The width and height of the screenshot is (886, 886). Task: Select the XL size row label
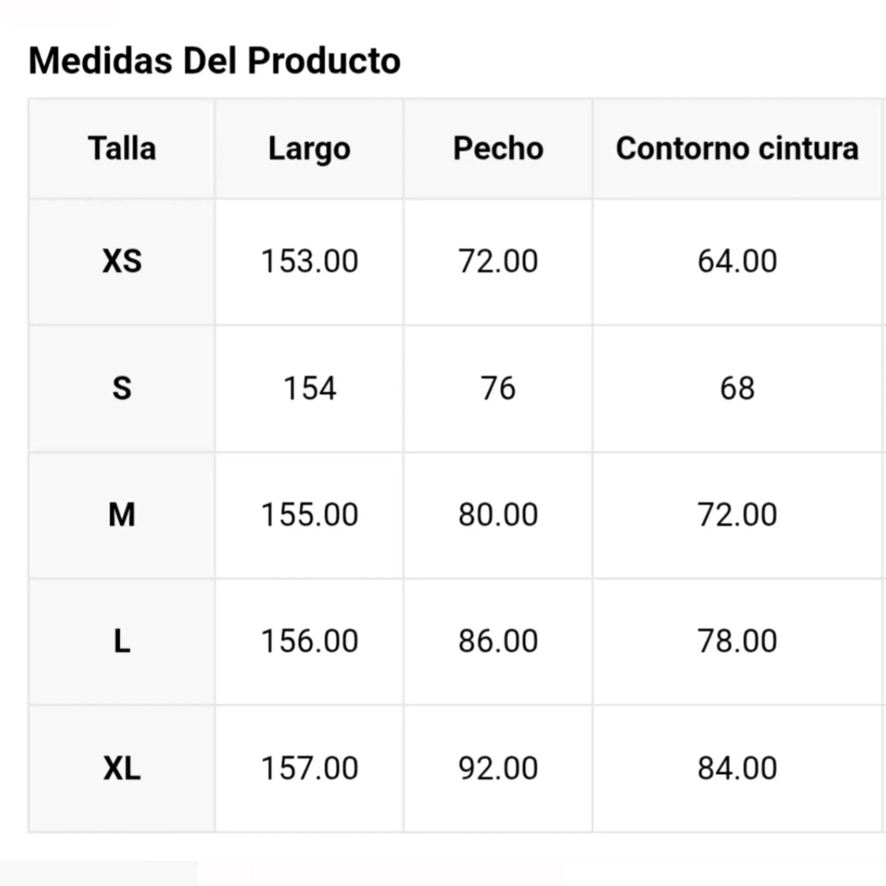pos(122,769)
